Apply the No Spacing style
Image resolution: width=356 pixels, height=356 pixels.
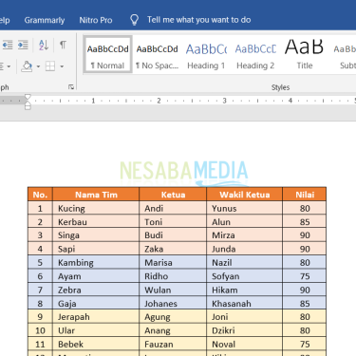click(158, 55)
